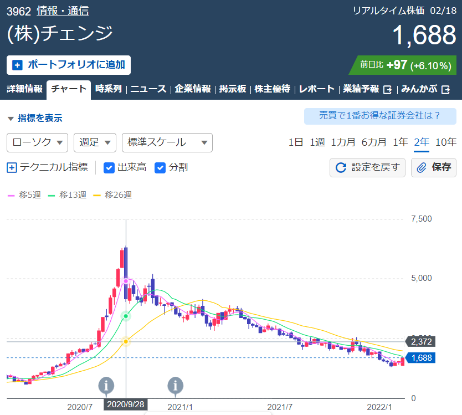The image size is (462, 415).
Task: Click the 2022/1 date axis label
Action: pos(379,407)
